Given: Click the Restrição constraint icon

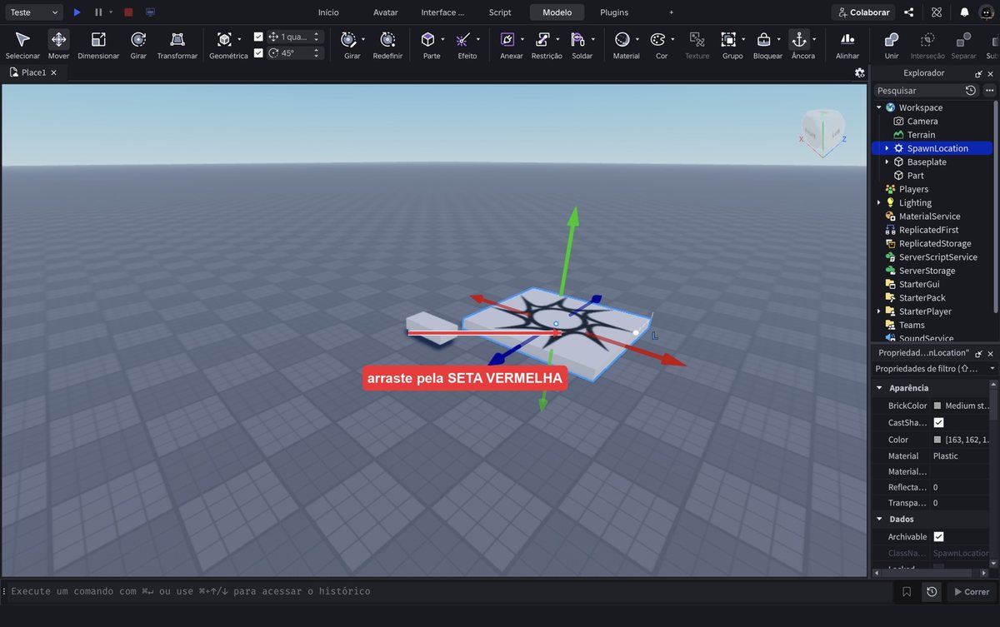Looking at the screenshot, I should click(x=543, y=39).
